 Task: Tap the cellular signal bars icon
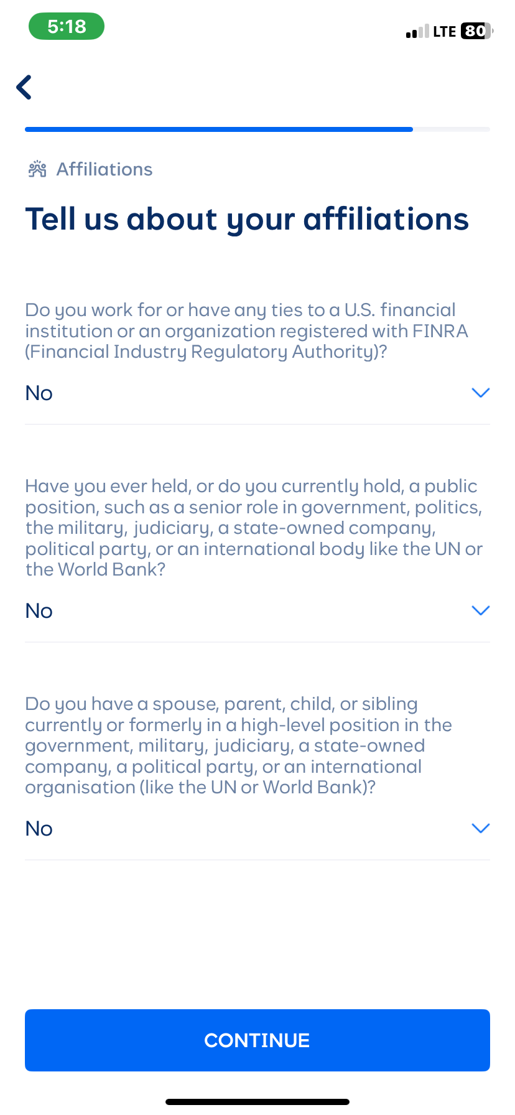417,32
